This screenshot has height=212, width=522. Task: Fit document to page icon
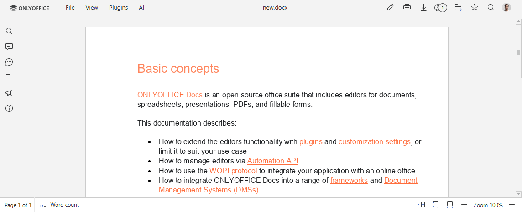point(435,205)
